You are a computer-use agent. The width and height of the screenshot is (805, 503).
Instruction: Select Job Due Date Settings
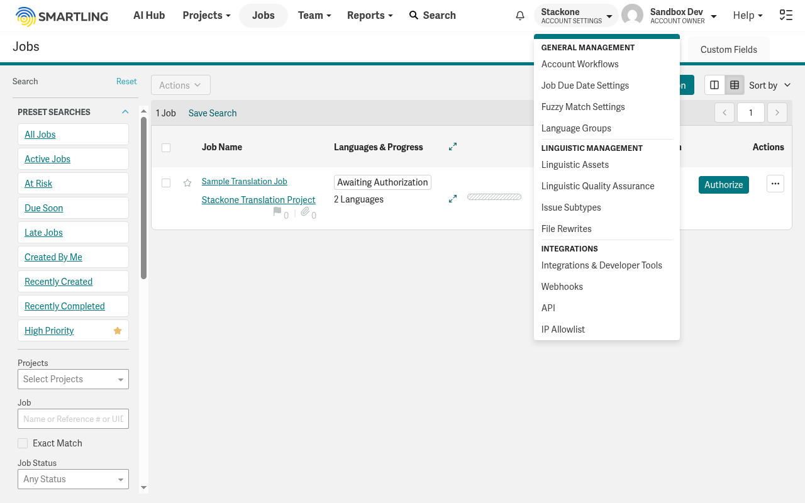[585, 86]
